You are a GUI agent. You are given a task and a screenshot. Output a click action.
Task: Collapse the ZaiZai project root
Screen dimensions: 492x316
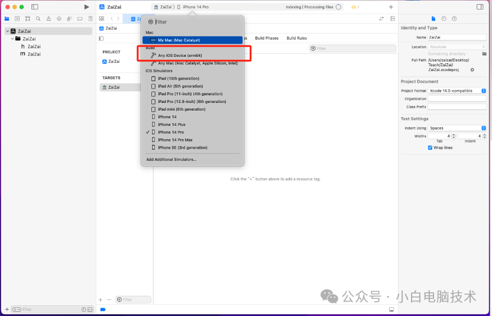pyautogui.click(x=8, y=31)
